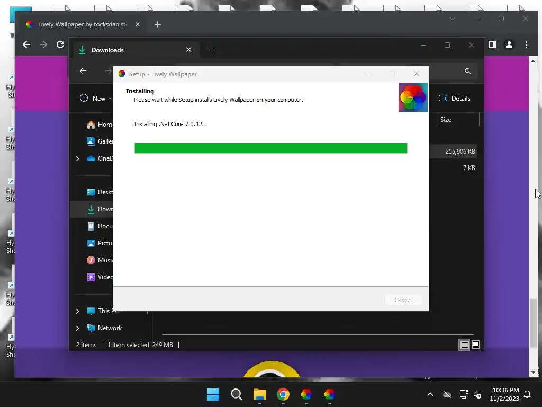Open Chrome tab search dropdown
Image resolution: width=542 pixels, height=407 pixels.
click(453, 19)
